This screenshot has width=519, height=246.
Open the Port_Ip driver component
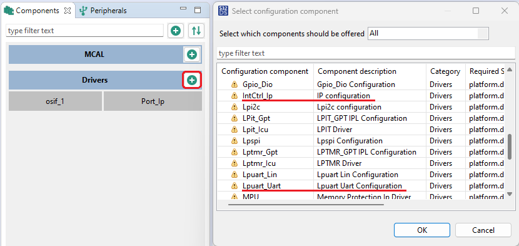point(153,101)
